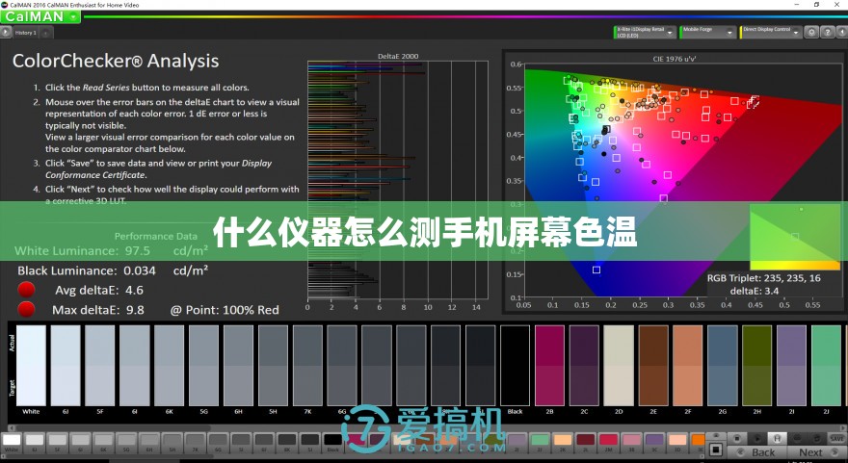The image size is (848, 463).
Task: Select the Black swatch in bottom strip
Action: pos(332,442)
